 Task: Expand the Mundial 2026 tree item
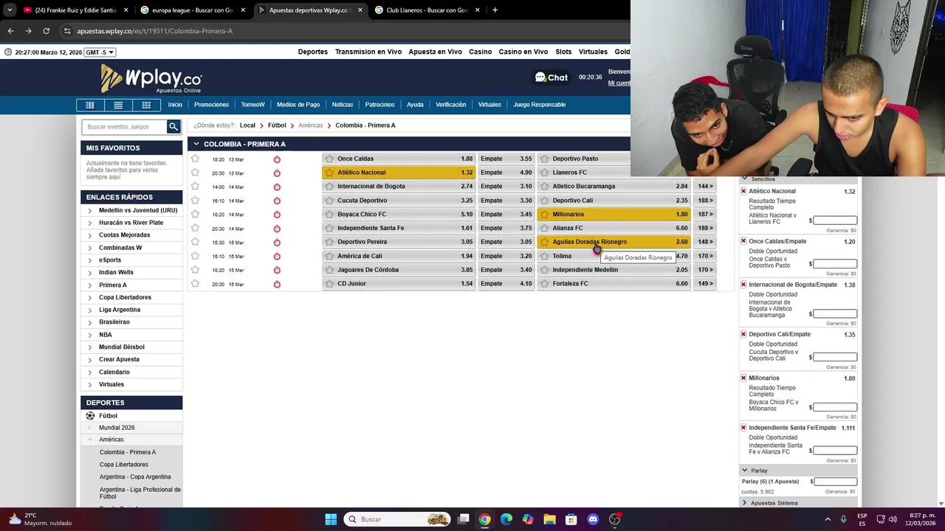point(90,428)
